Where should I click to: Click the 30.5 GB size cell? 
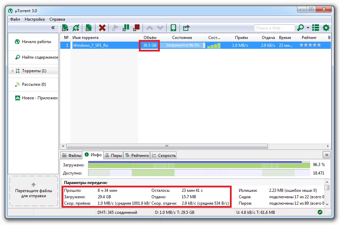[x=149, y=45]
